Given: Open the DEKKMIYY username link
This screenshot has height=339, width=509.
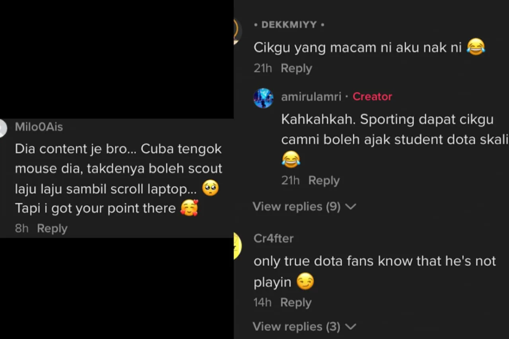Looking at the screenshot, I should pos(289,25).
